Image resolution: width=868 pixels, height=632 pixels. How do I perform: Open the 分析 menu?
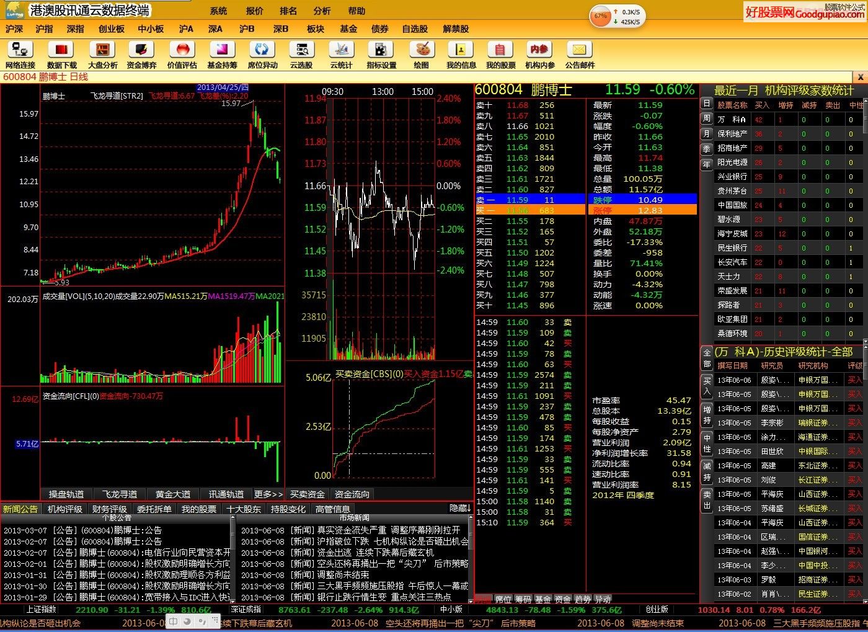322,11
